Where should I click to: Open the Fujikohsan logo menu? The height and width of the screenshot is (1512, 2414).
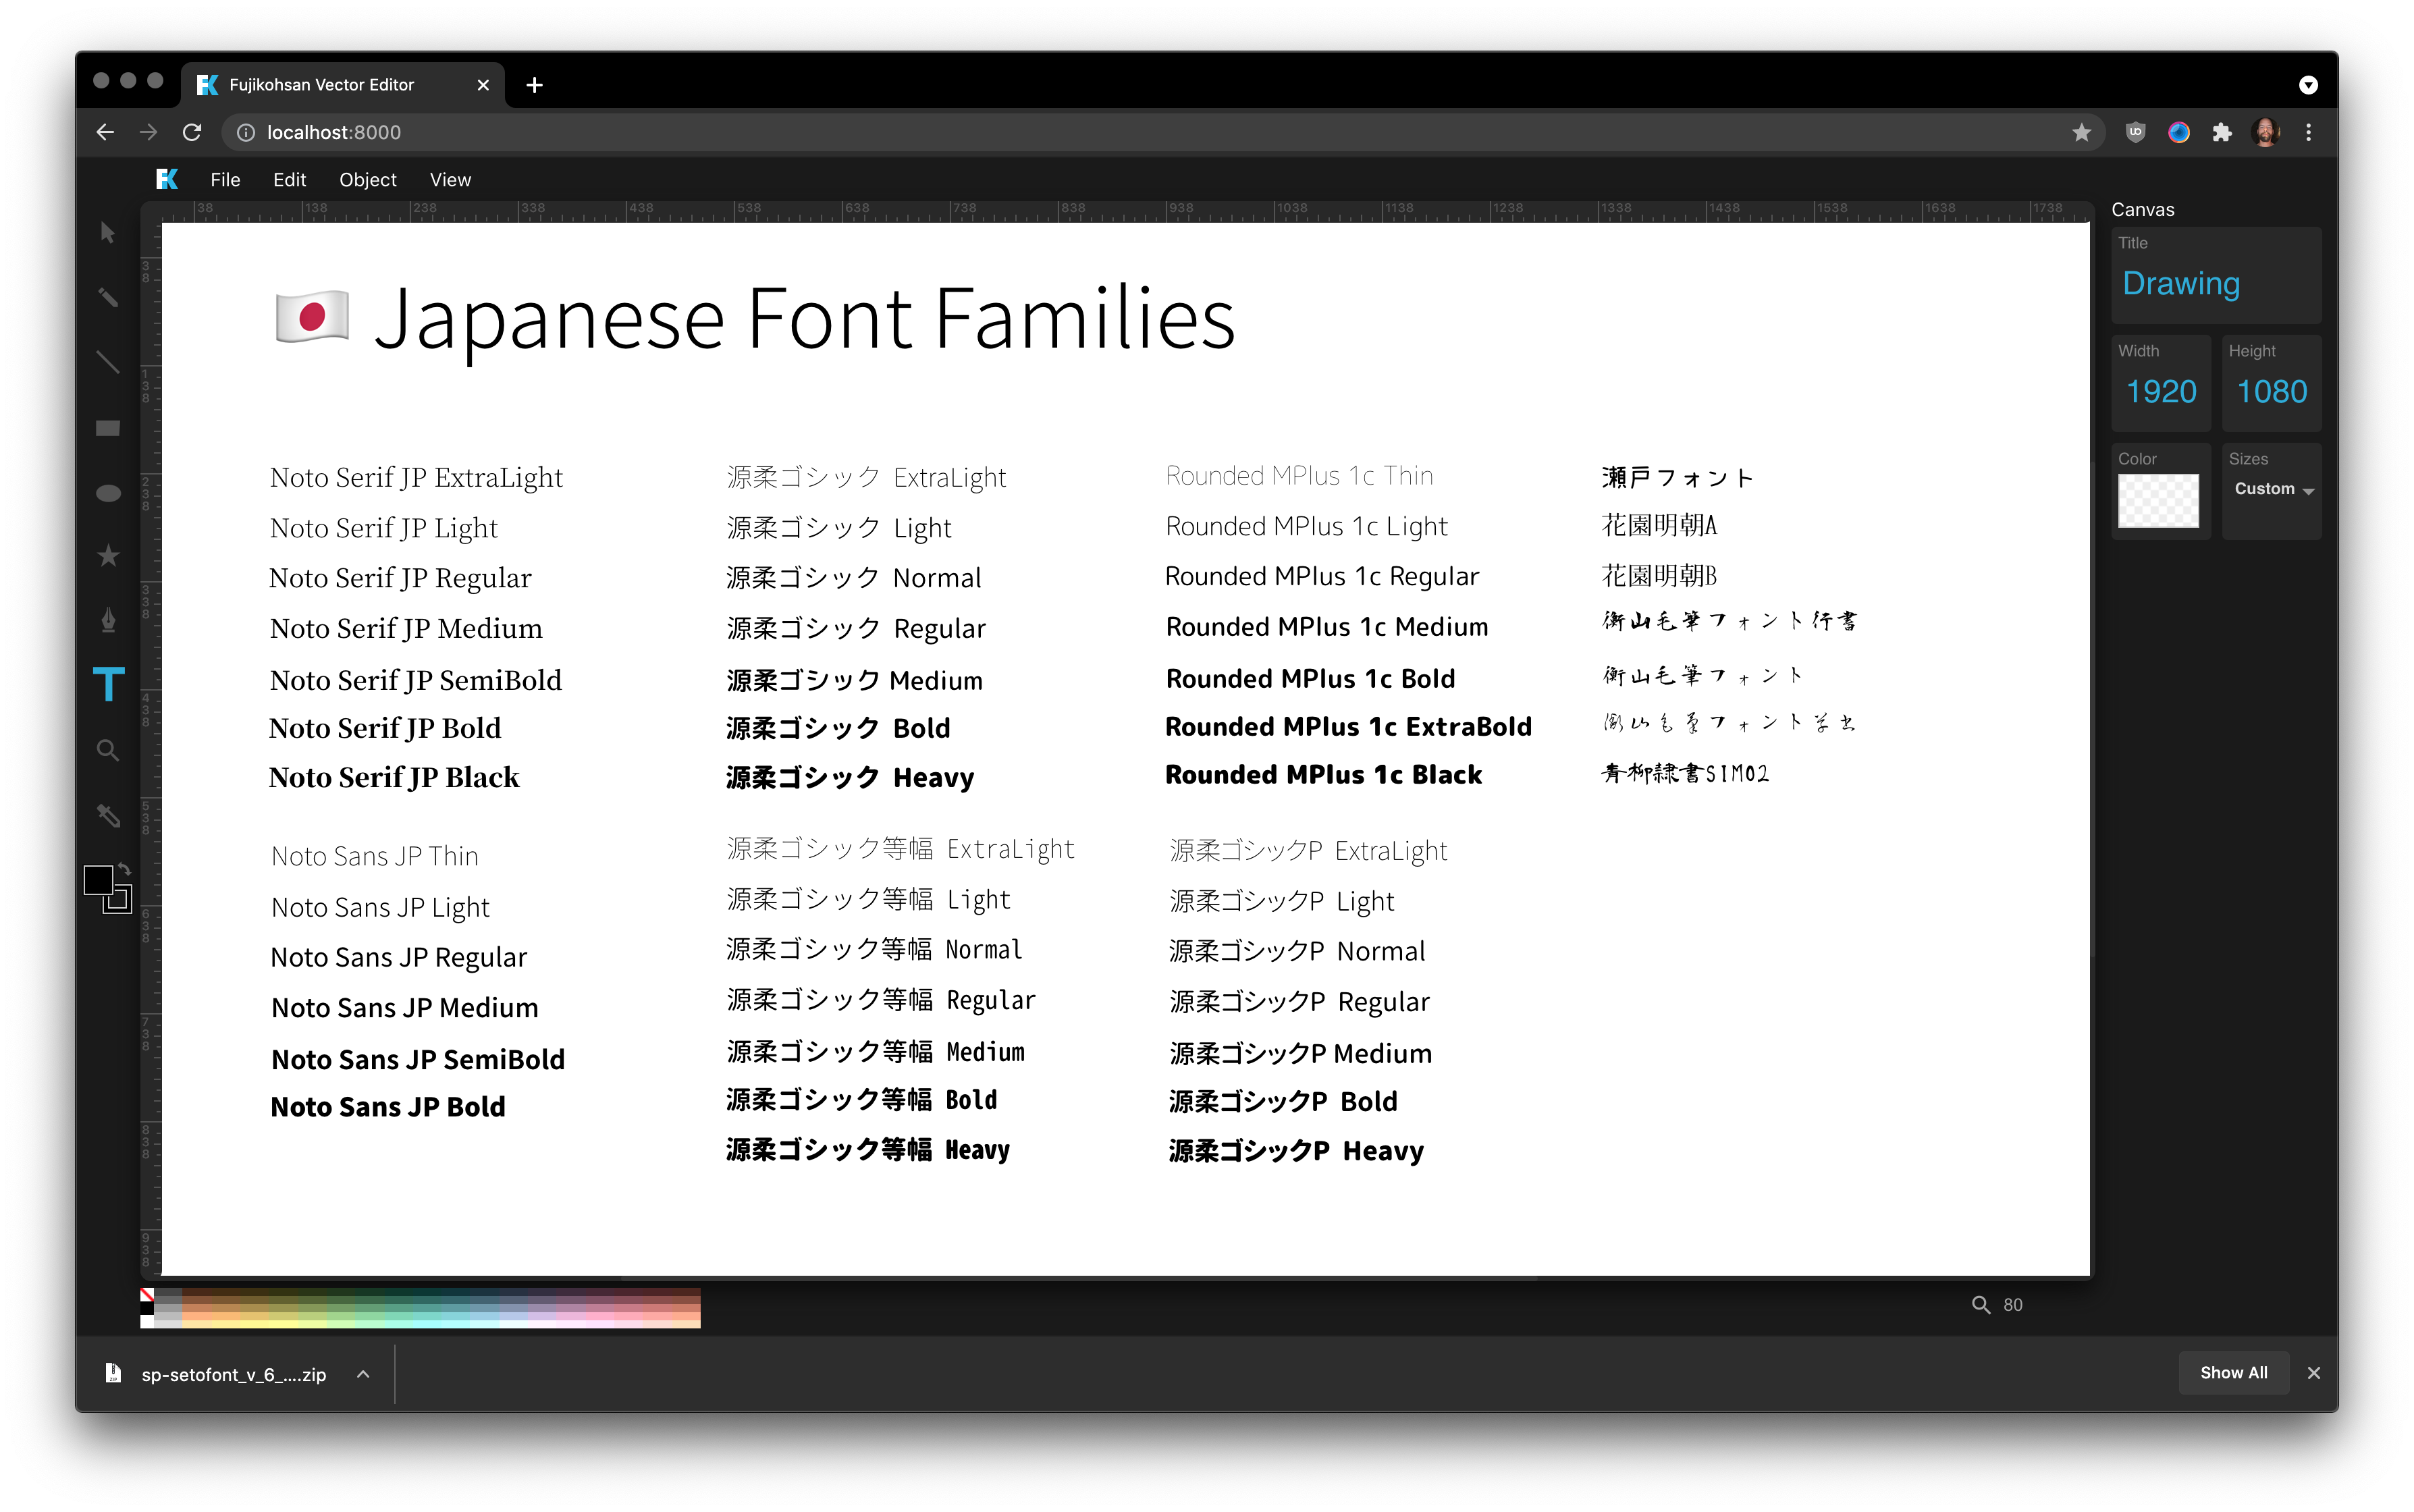[167, 179]
